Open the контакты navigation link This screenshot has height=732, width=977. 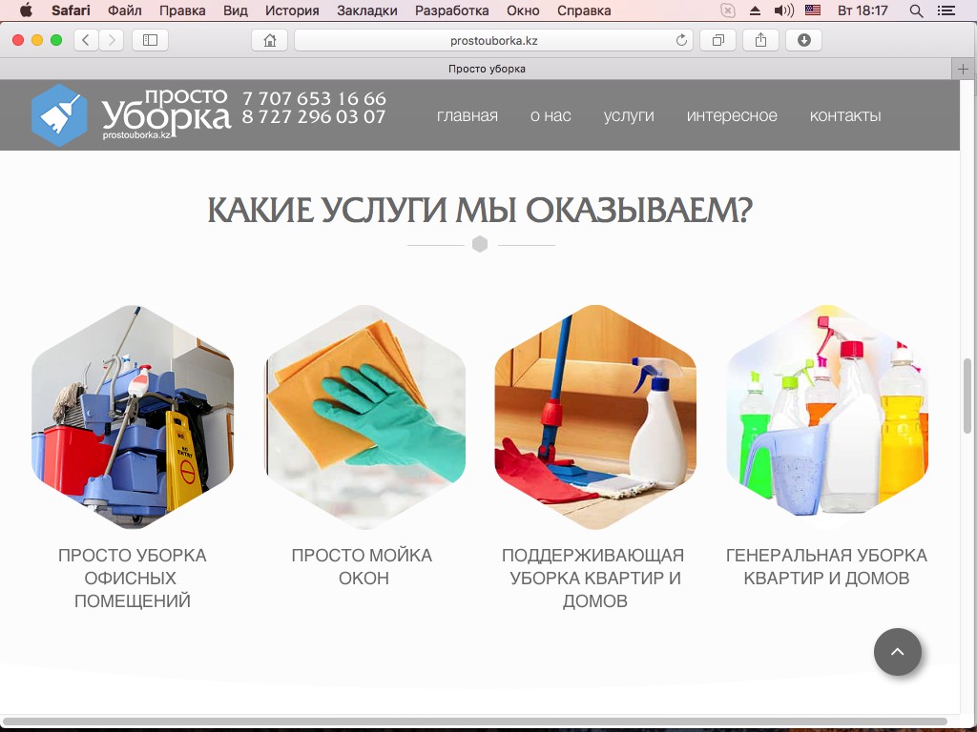click(x=845, y=115)
